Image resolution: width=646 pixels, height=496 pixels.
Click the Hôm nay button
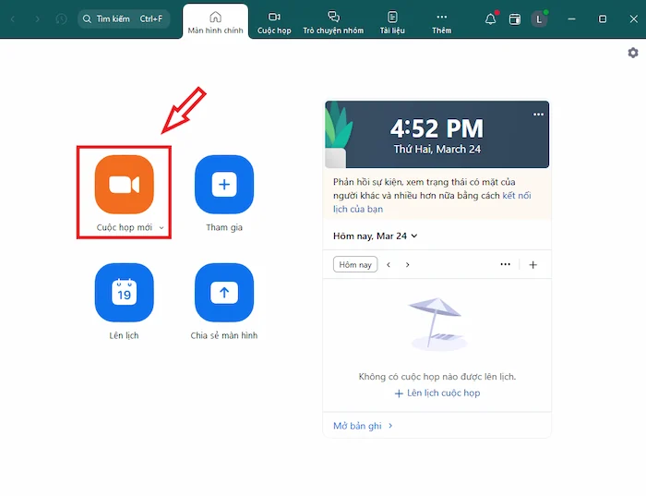click(355, 264)
